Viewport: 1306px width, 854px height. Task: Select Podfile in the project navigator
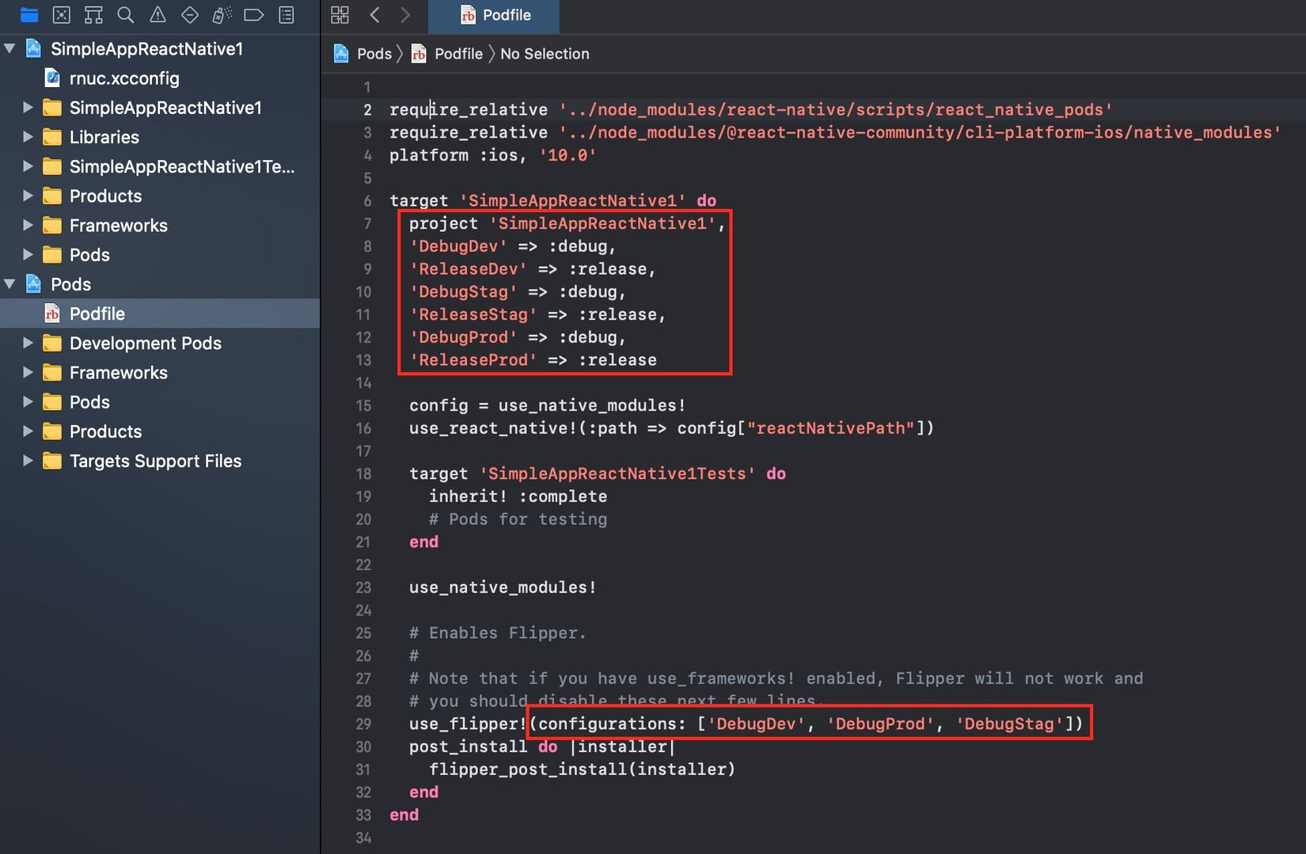pyautogui.click(x=160, y=313)
